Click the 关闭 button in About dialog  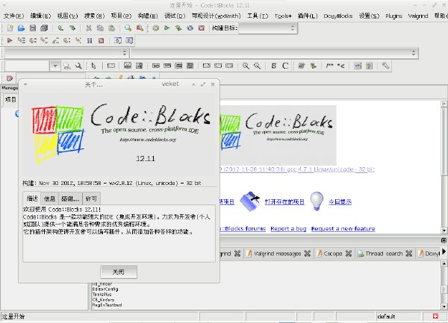pos(119,272)
